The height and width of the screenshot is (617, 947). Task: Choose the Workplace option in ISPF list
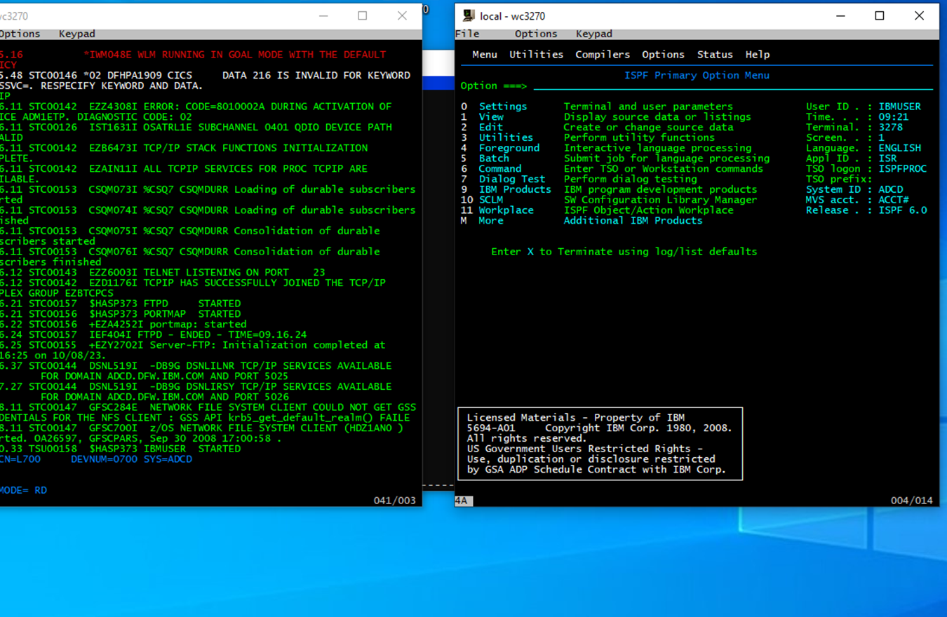(x=506, y=210)
